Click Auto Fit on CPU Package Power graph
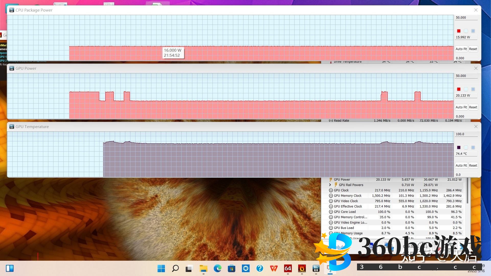The width and height of the screenshot is (491, 276). pos(461,49)
